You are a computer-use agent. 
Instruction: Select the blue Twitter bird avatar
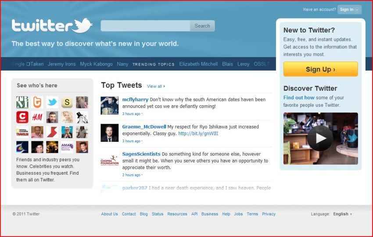[x=52, y=102]
